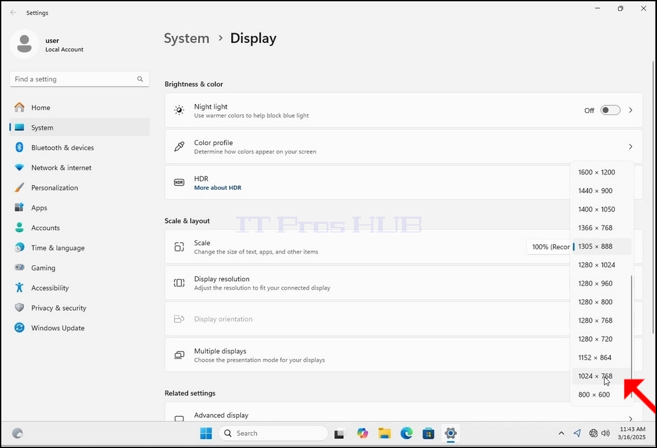Open the widgets icon on the taskbar
This screenshot has height=448, width=657.
(x=17, y=433)
